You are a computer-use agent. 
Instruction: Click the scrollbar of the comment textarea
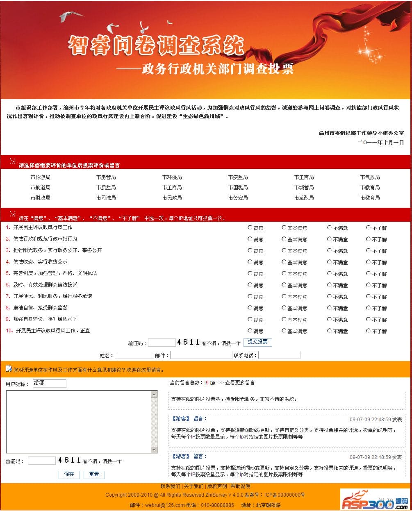(x=154, y=421)
